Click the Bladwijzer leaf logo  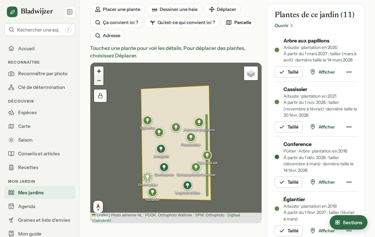(12, 12)
